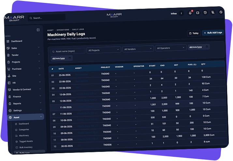Click the ticket icon in top bar

197,13
